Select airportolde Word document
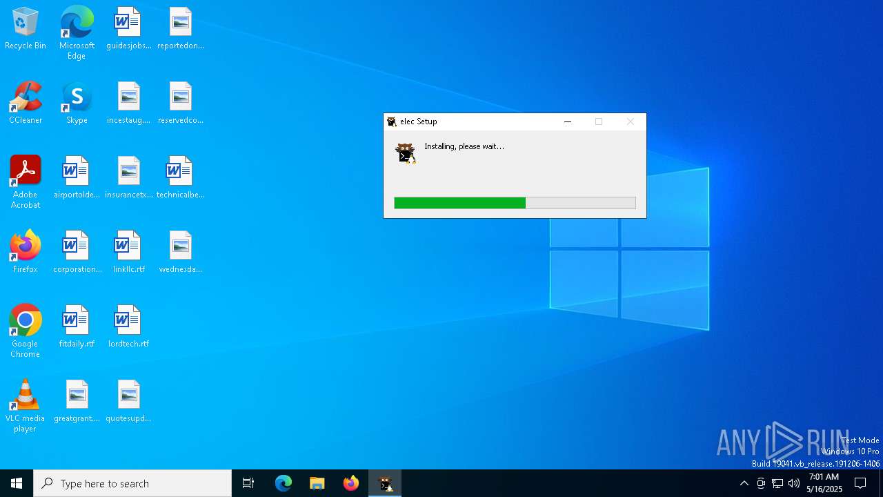This screenshot has height=497, width=883. tap(77, 178)
